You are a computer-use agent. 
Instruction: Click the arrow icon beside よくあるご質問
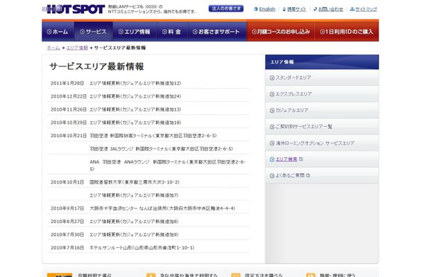pos(272,176)
